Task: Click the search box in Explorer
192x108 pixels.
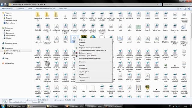Action: tap(177, 4)
